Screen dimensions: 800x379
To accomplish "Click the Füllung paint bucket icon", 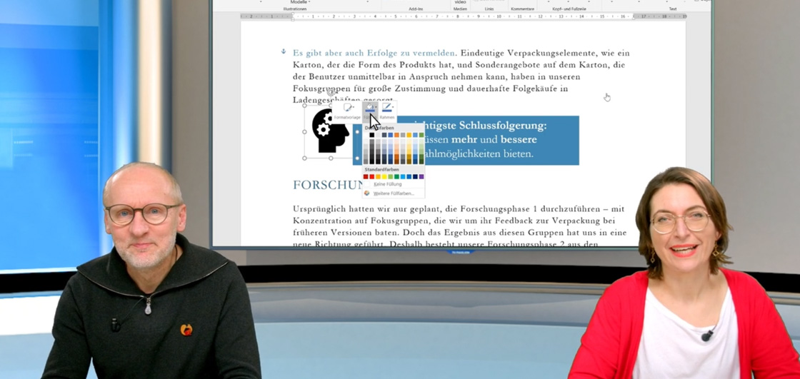I will click(369, 108).
